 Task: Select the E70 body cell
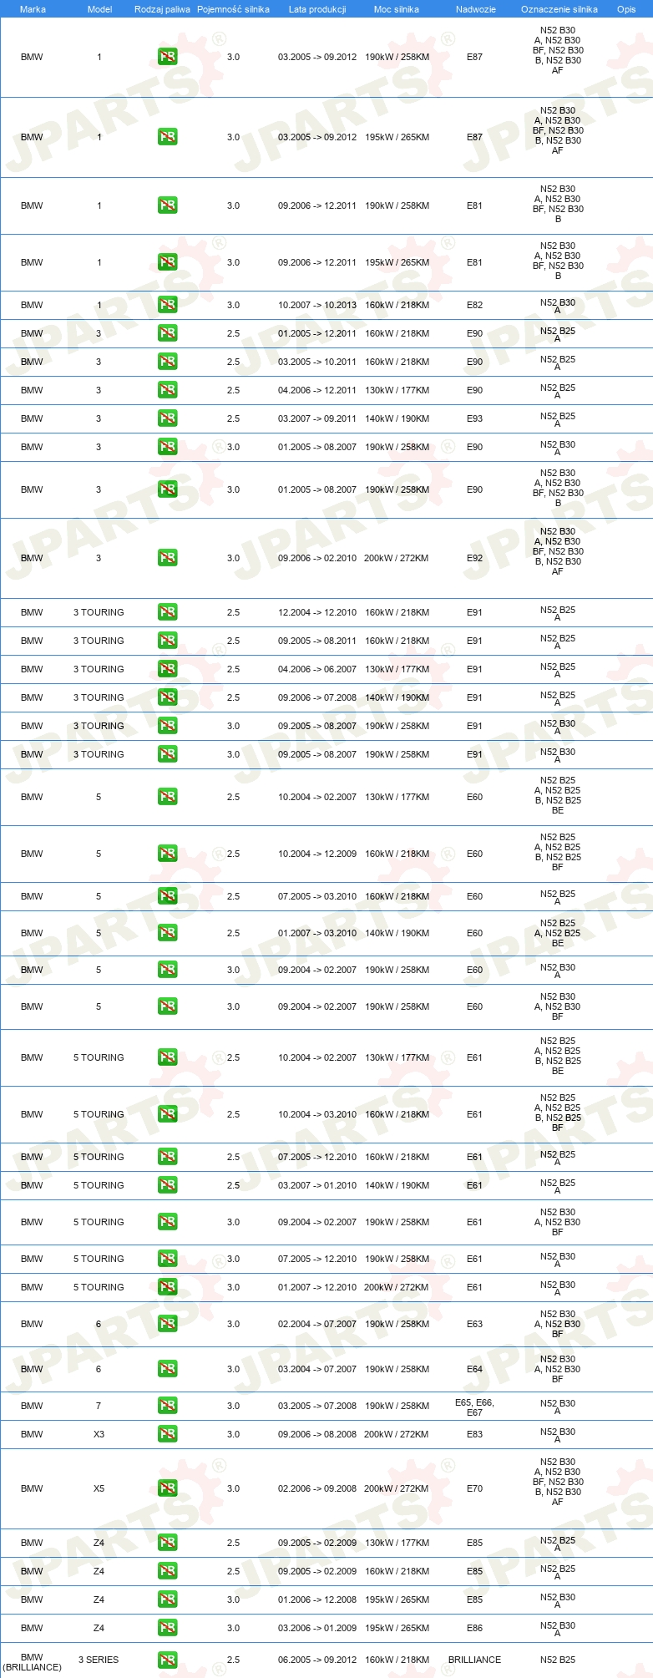[475, 1488]
